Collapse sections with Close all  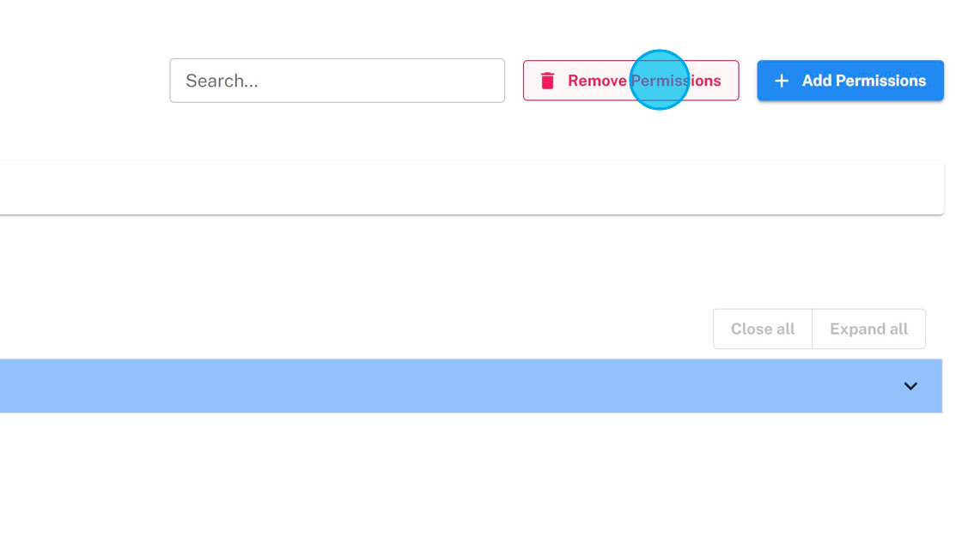pos(763,329)
